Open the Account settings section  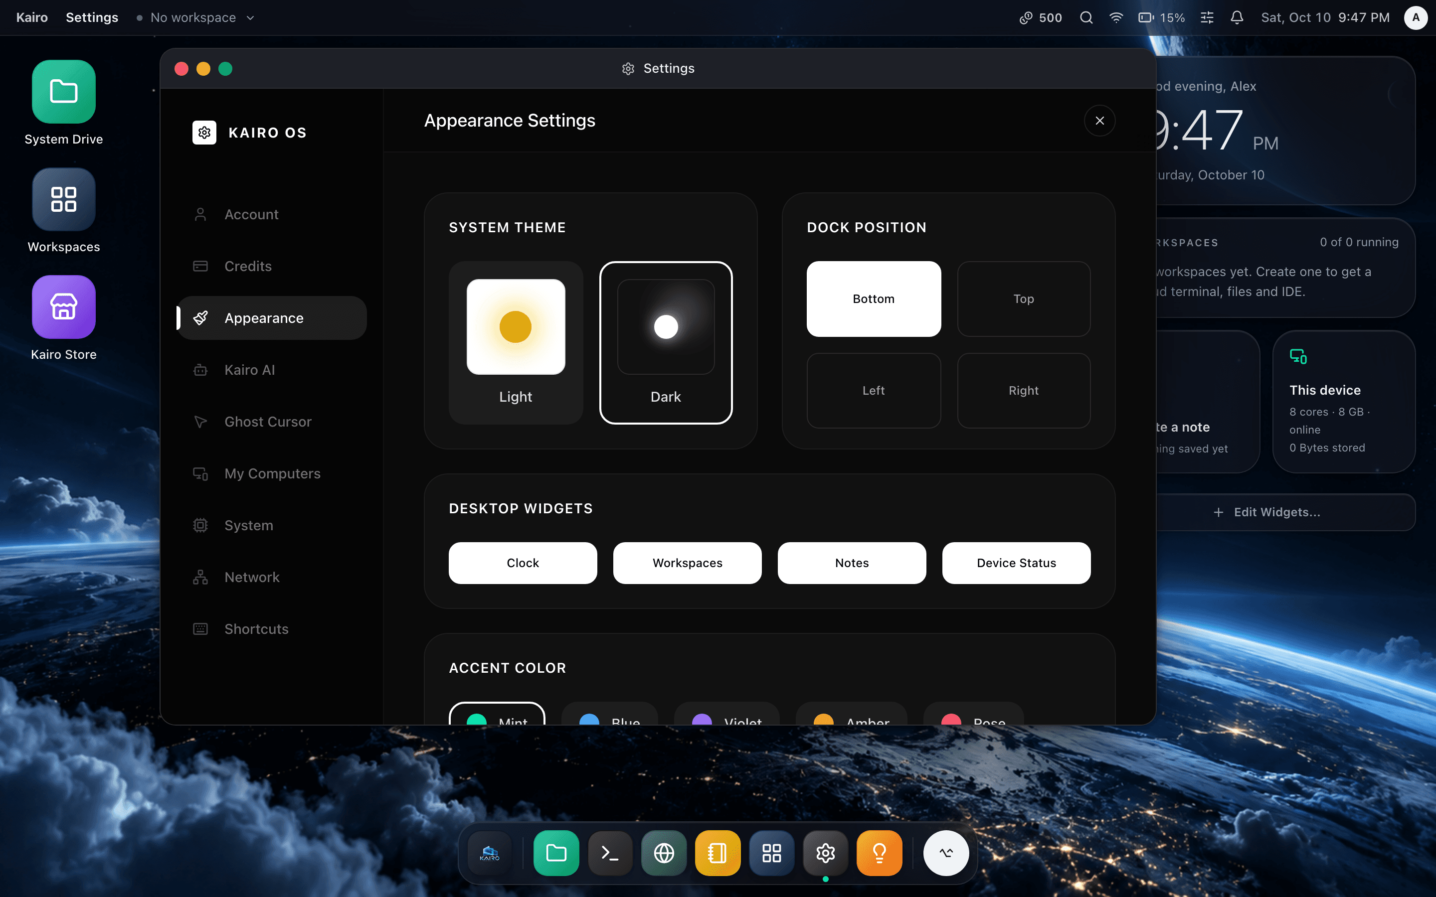point(272,214)
